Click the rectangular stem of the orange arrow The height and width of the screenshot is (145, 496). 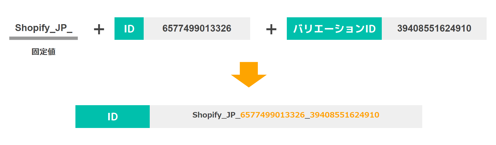249,68
